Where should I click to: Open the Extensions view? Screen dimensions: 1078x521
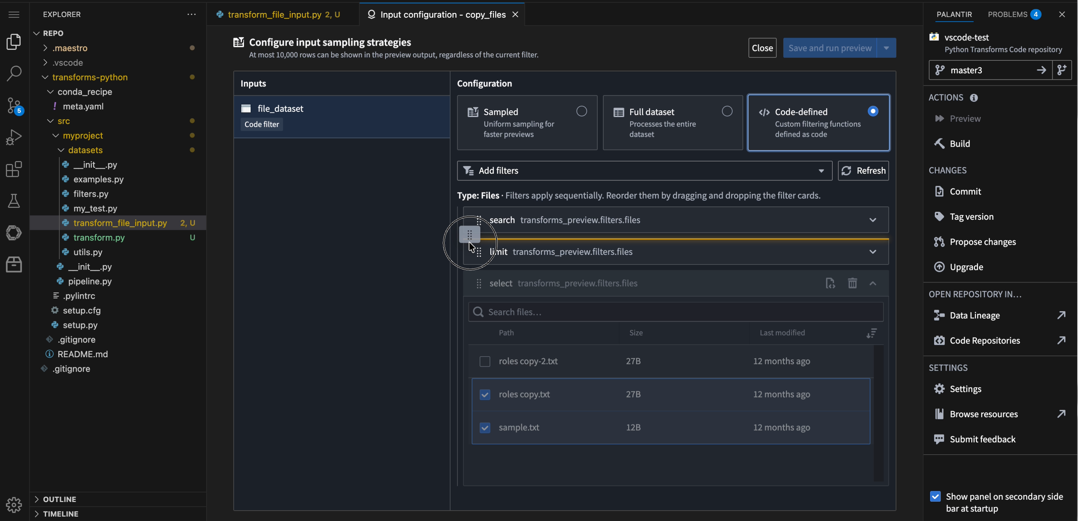click(x=14, y=169)
